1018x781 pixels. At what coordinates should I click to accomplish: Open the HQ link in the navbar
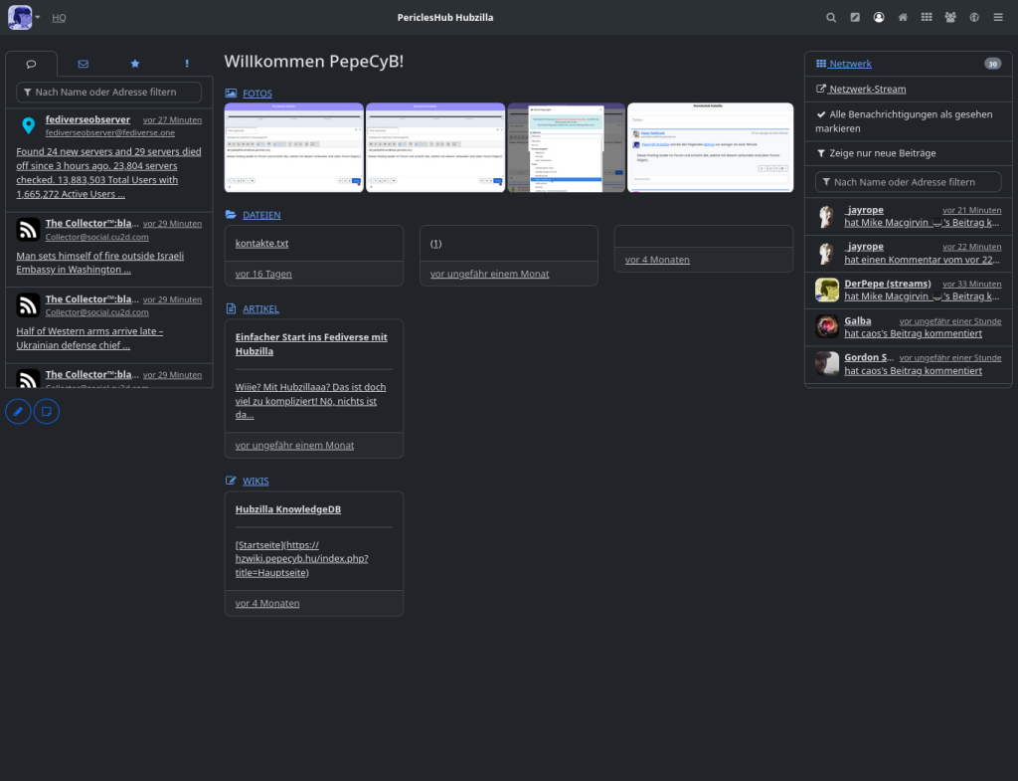pos(59,18)
